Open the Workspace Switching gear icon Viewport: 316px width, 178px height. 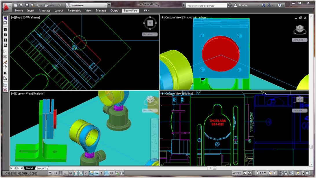tap(281, 173)
